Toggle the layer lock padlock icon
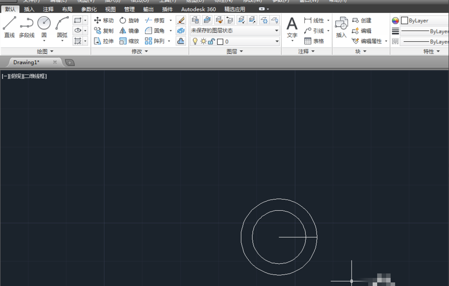 (211, 41)
